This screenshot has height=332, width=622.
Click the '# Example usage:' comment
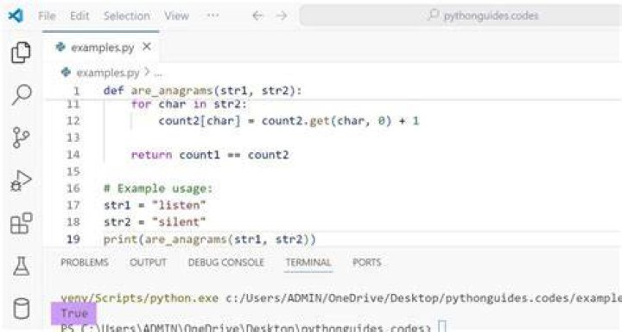click(x=158, y=188)
